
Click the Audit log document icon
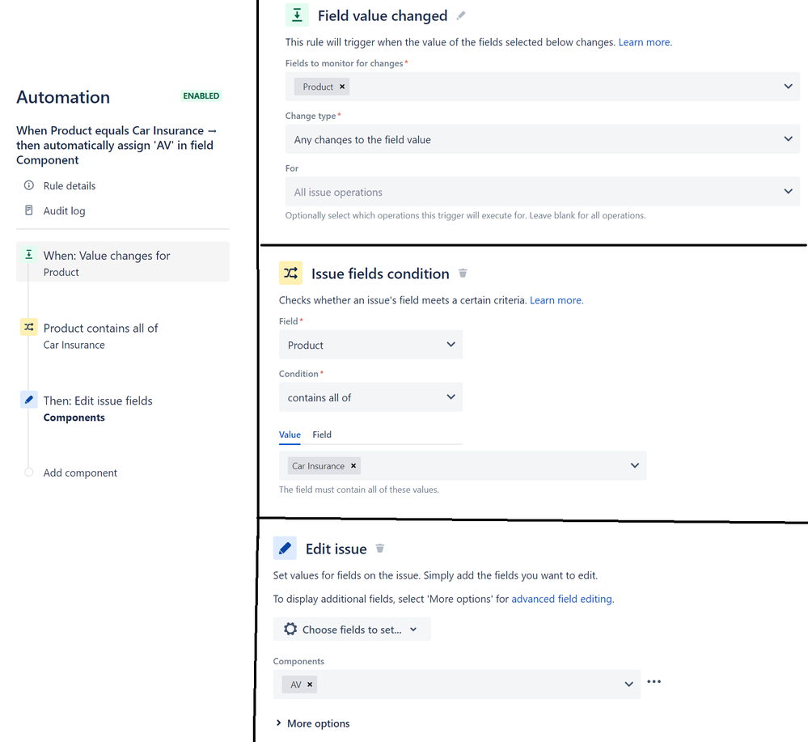pos(29,210)
